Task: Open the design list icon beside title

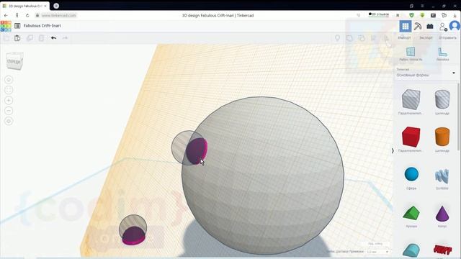Action: tap(17, 26)
